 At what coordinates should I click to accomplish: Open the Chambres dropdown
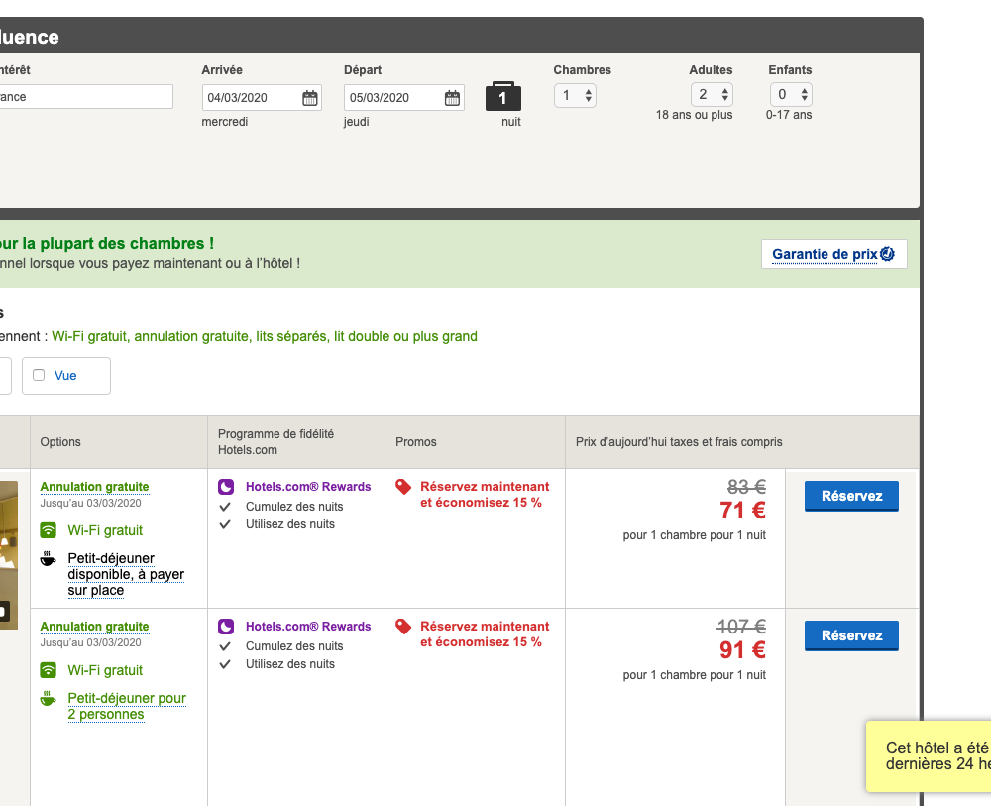pos(575,95)
